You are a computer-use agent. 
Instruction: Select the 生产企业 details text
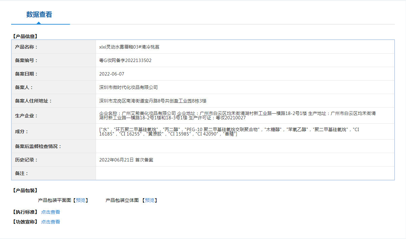238,116
